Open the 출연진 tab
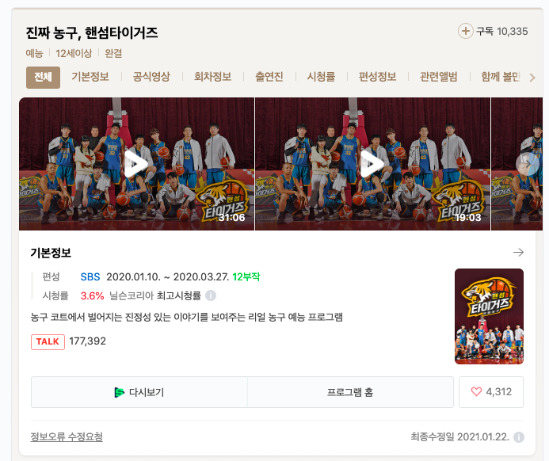This screenshot has height=461, width=549. [269, 77]
